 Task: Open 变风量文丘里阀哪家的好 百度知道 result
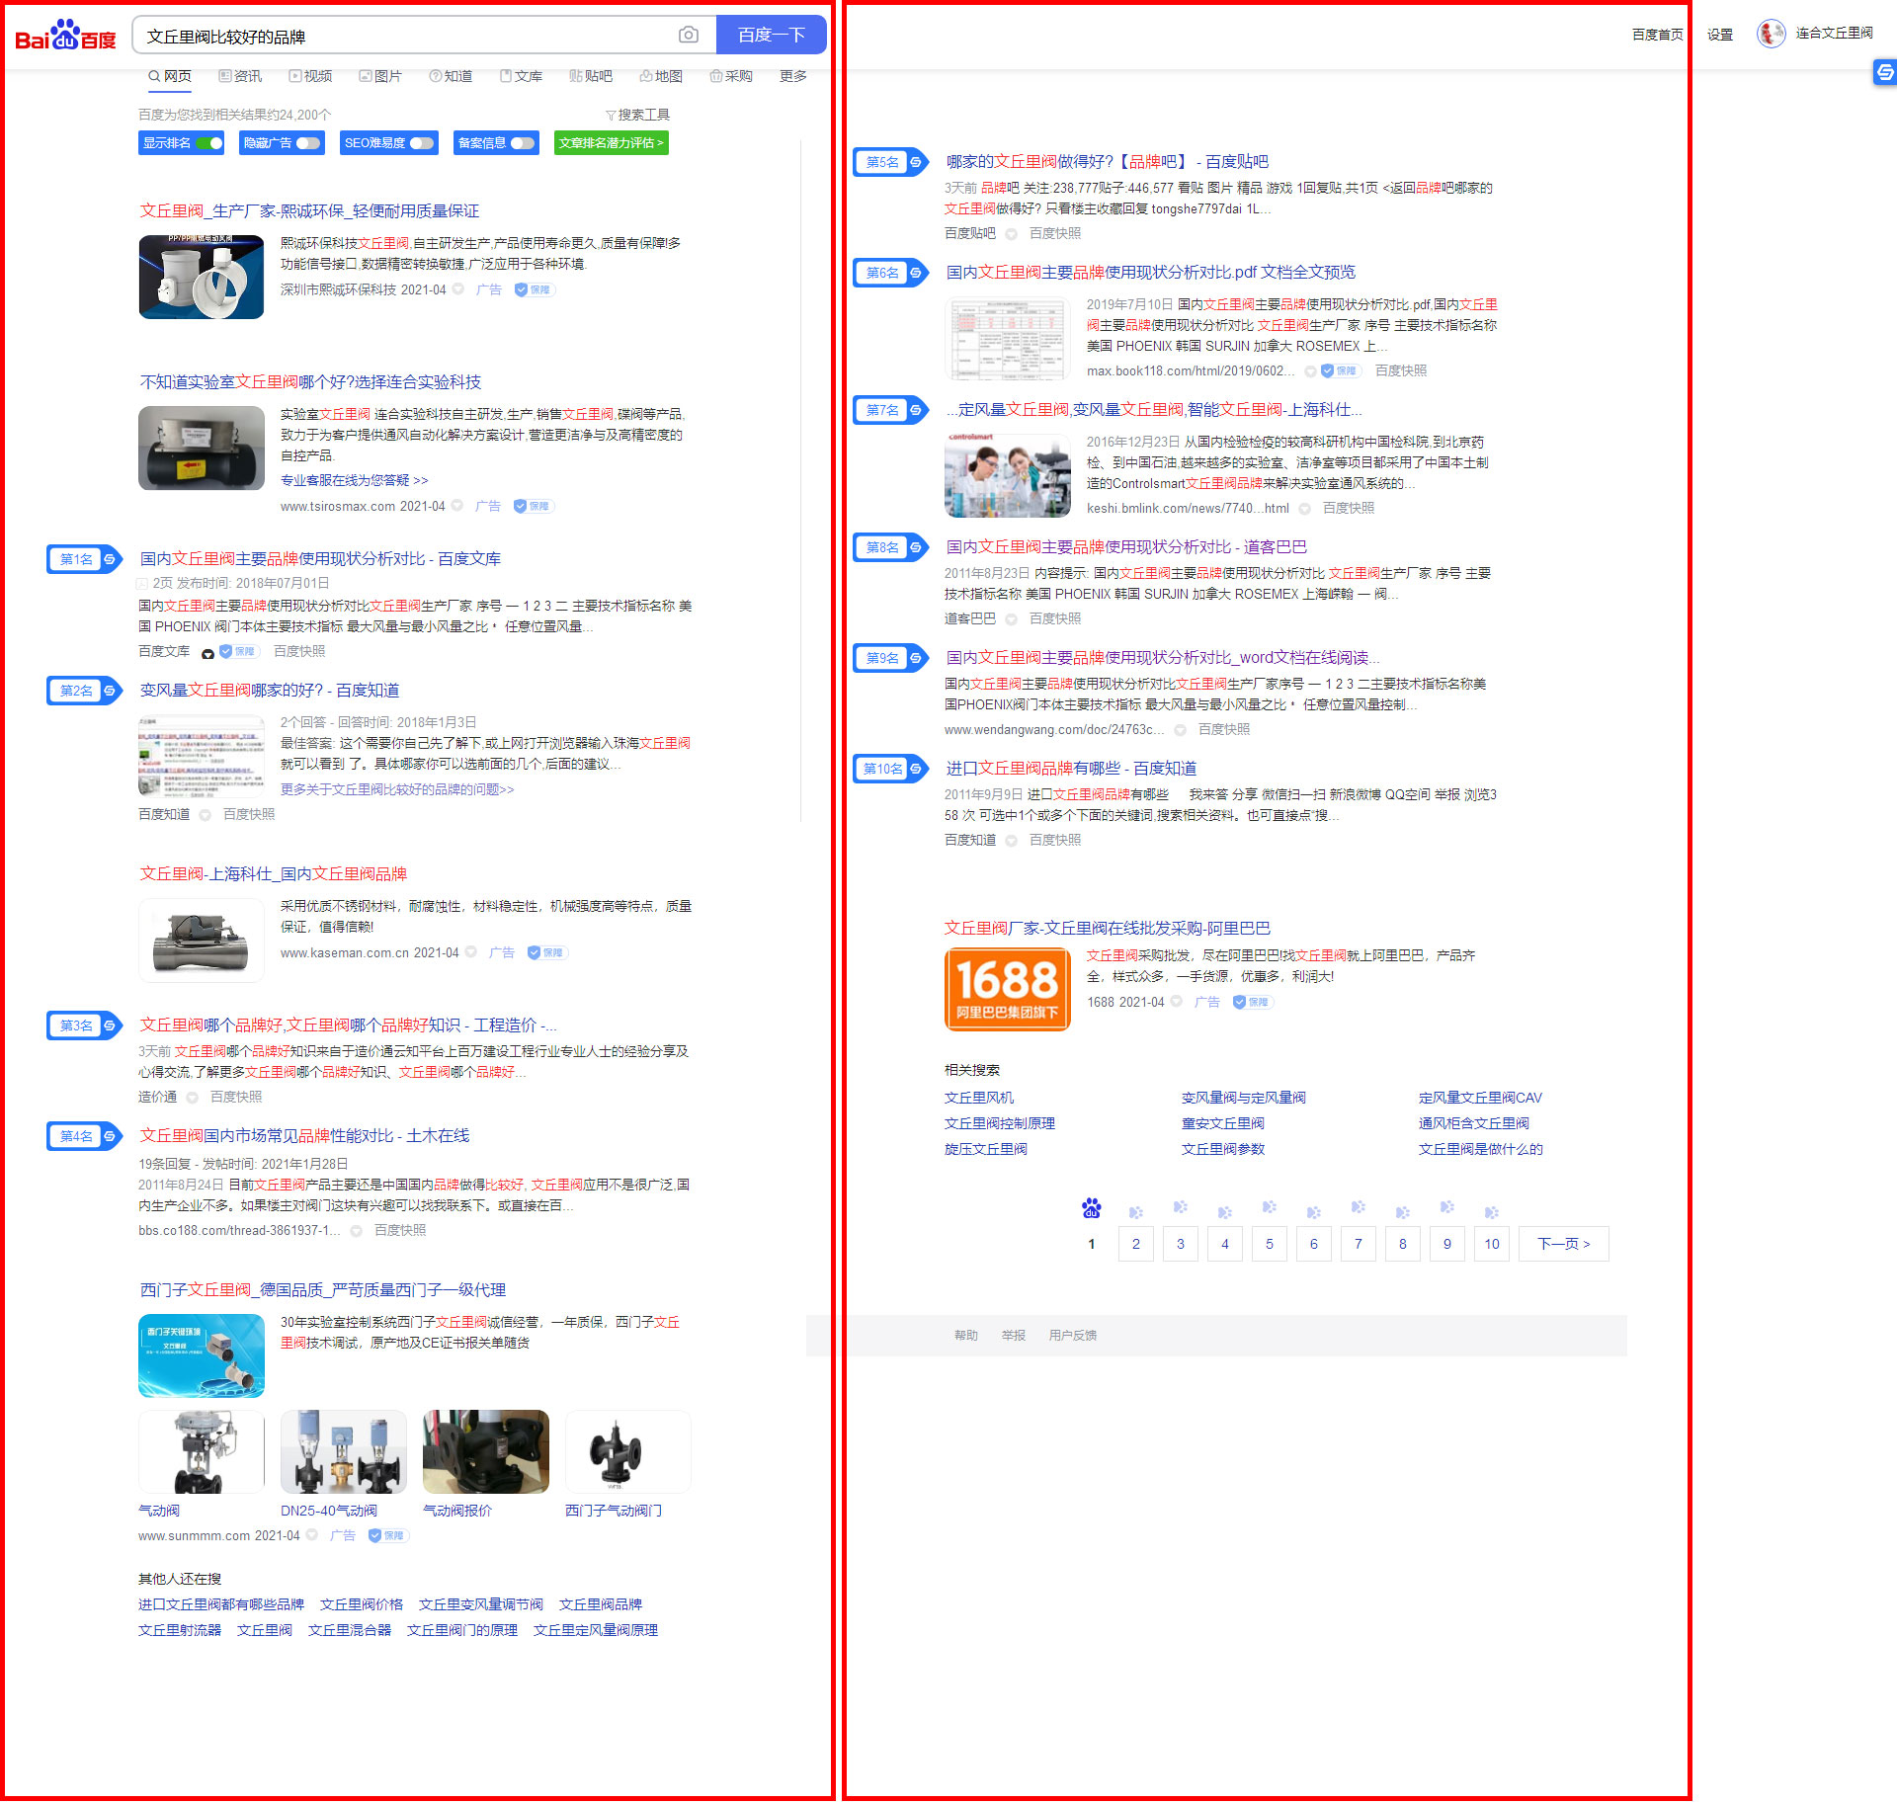coord(270,691)
